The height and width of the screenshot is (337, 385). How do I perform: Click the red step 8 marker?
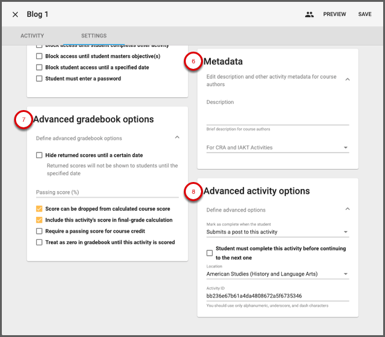click(x=193, y=192)
